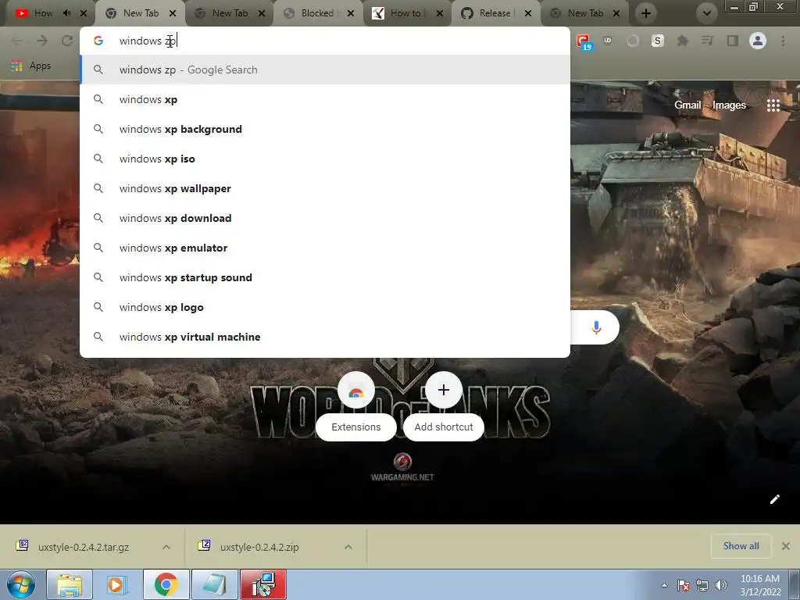Open the GitHub Release tab
Image resolution: width=800 pixels, height=600 pixels.
(495, 13)
